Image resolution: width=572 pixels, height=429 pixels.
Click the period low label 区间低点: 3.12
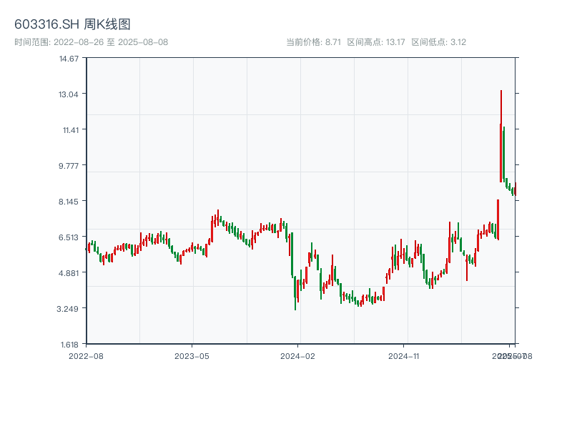pos(439,42)
